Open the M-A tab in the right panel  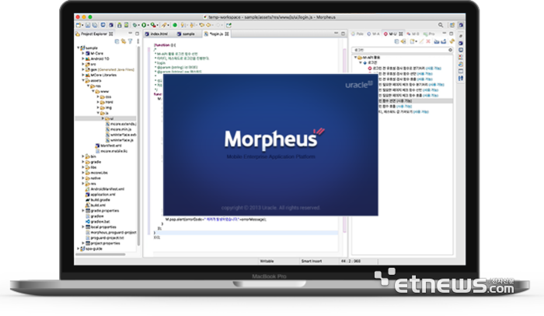coord(374,33)
